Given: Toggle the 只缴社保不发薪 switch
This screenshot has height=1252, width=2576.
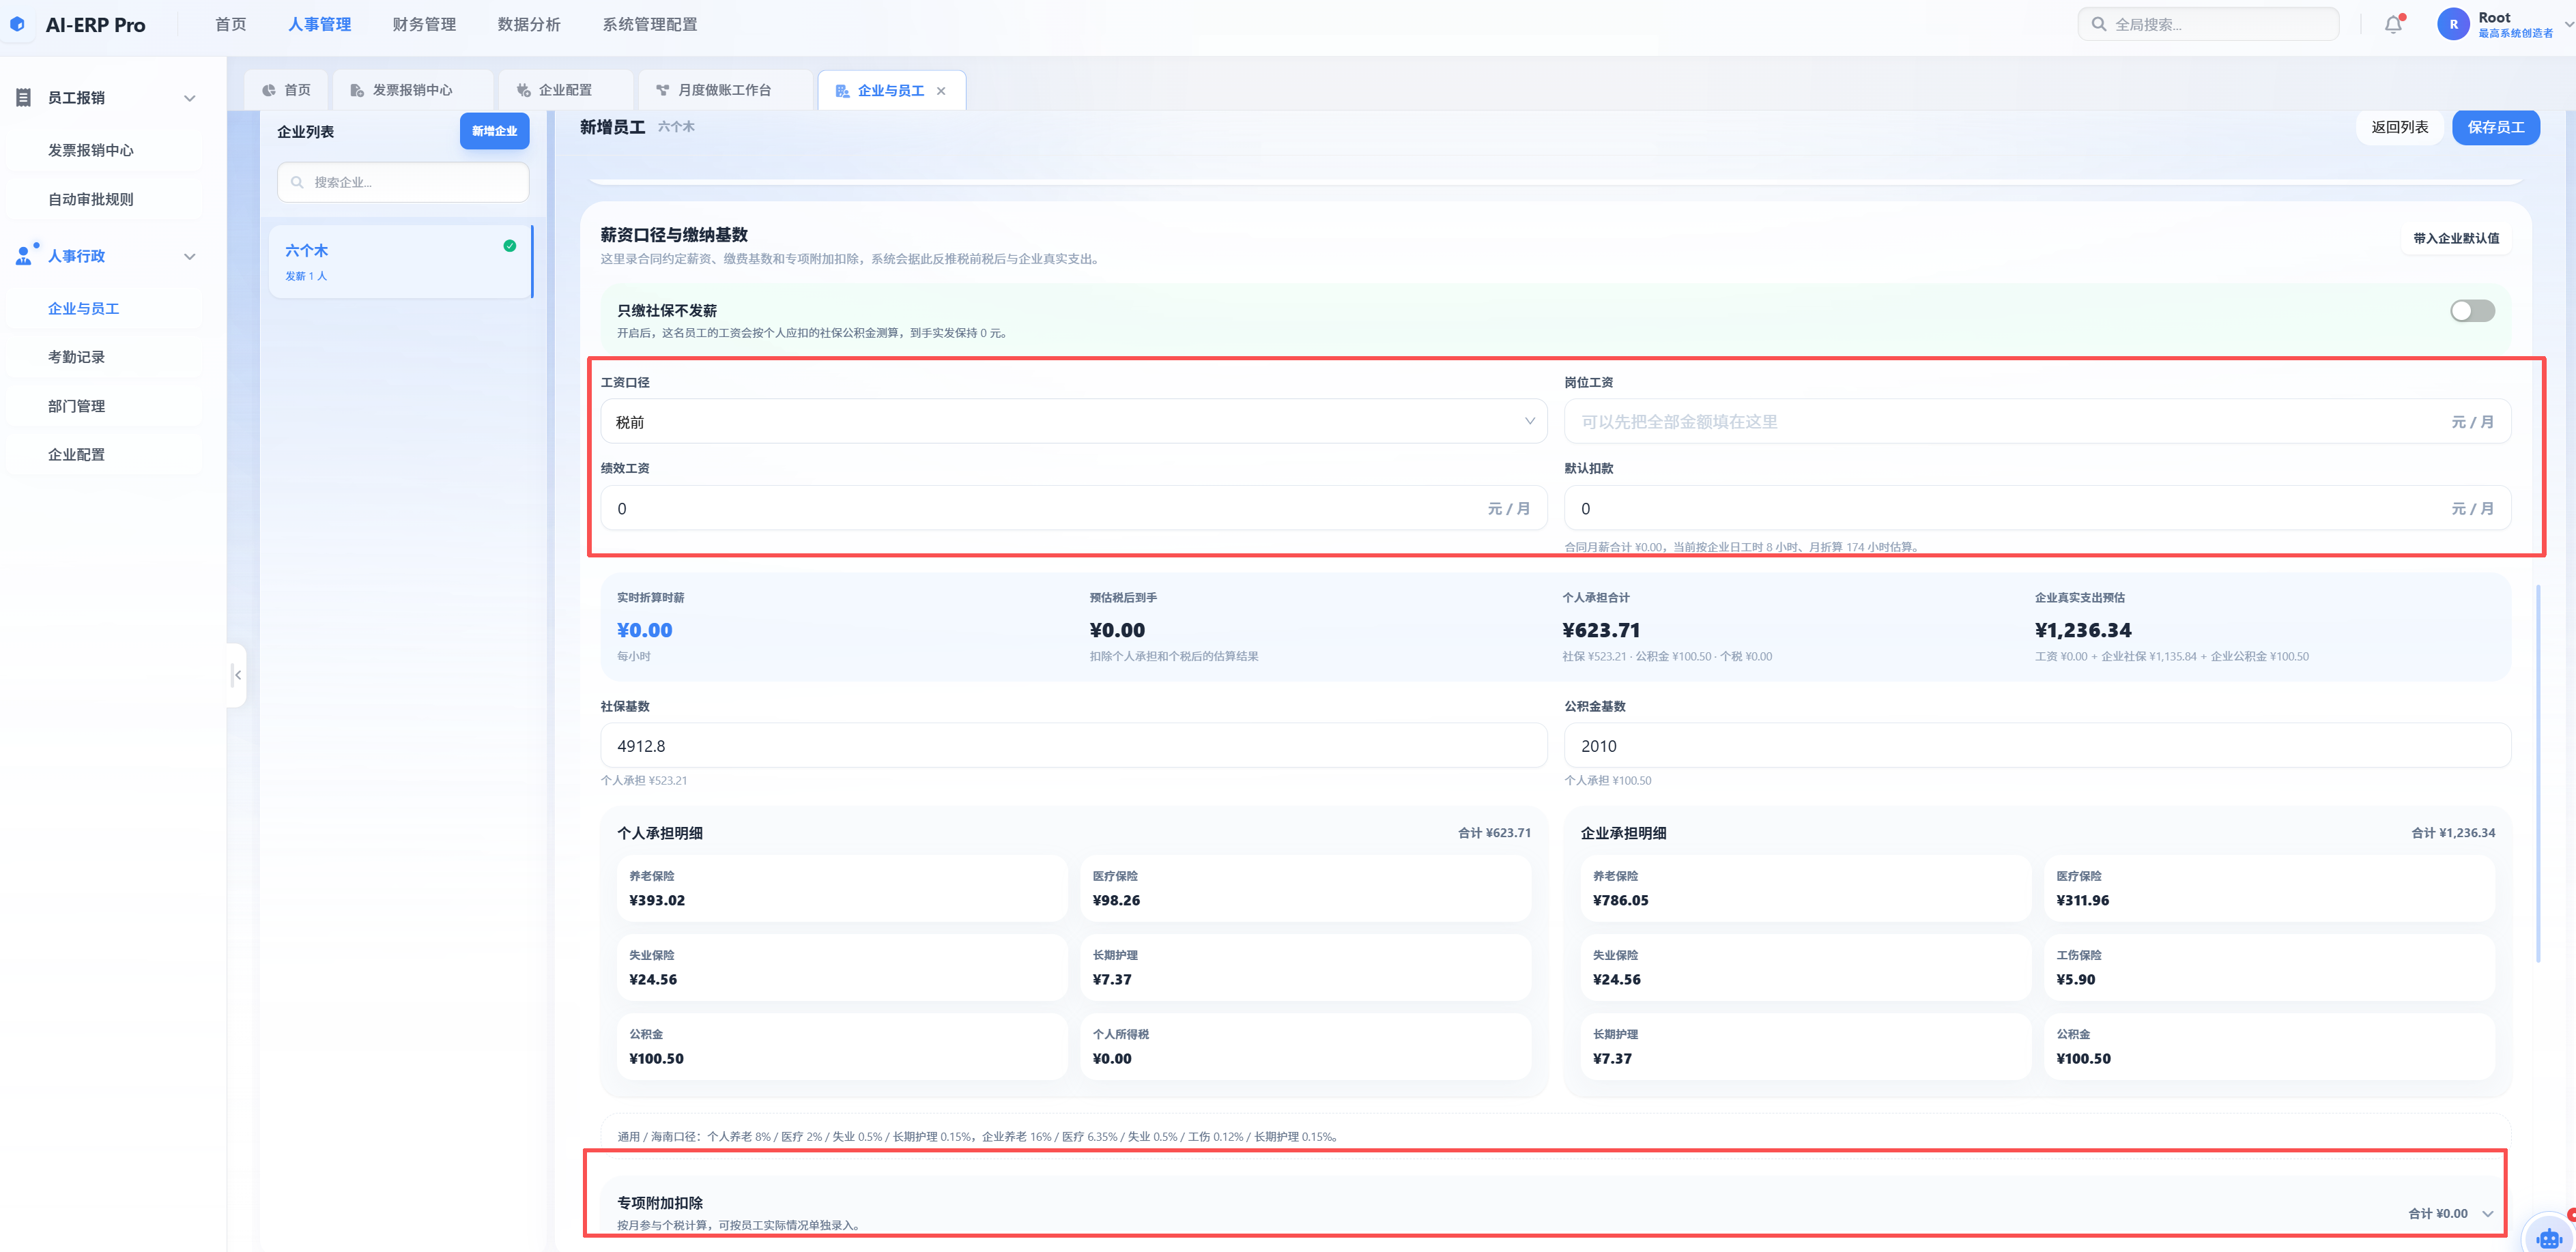Looking at the screenshot, I should (x=2471, y=310).
